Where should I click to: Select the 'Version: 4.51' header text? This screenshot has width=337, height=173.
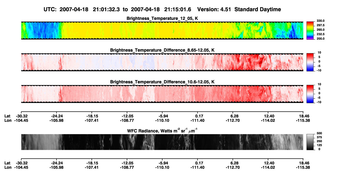(214, 9)
